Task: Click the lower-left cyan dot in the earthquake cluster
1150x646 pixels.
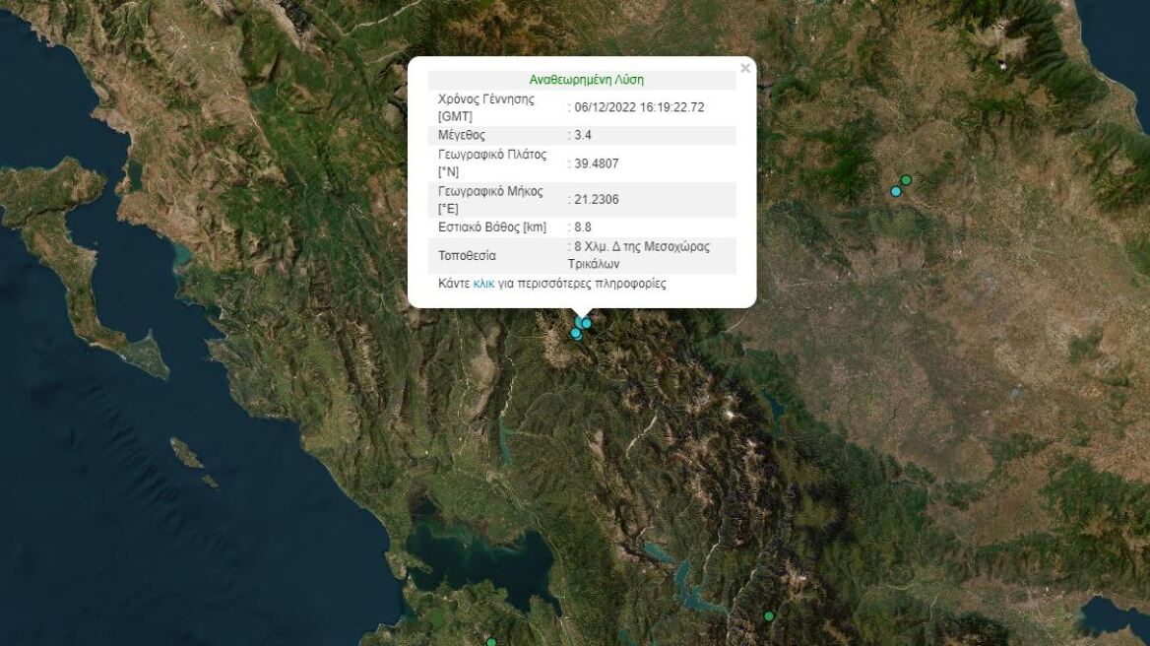Action: pyautogui.click(x=575, y=334)
